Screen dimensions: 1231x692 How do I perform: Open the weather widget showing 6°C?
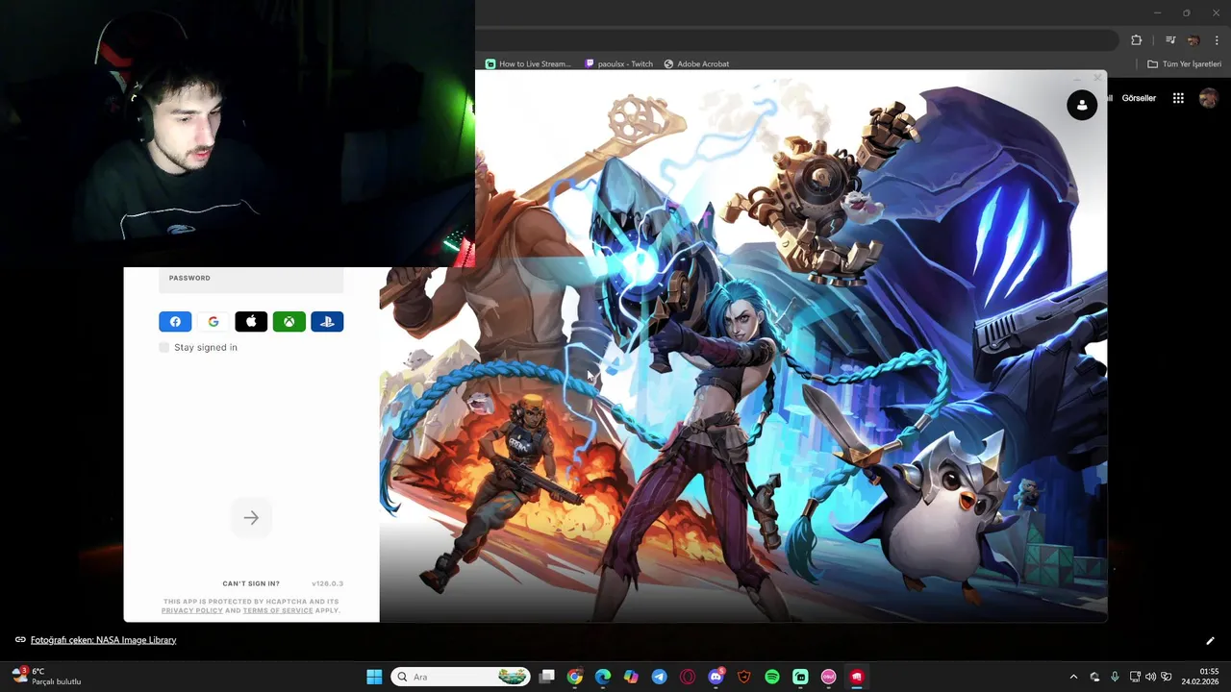[46, 677]
